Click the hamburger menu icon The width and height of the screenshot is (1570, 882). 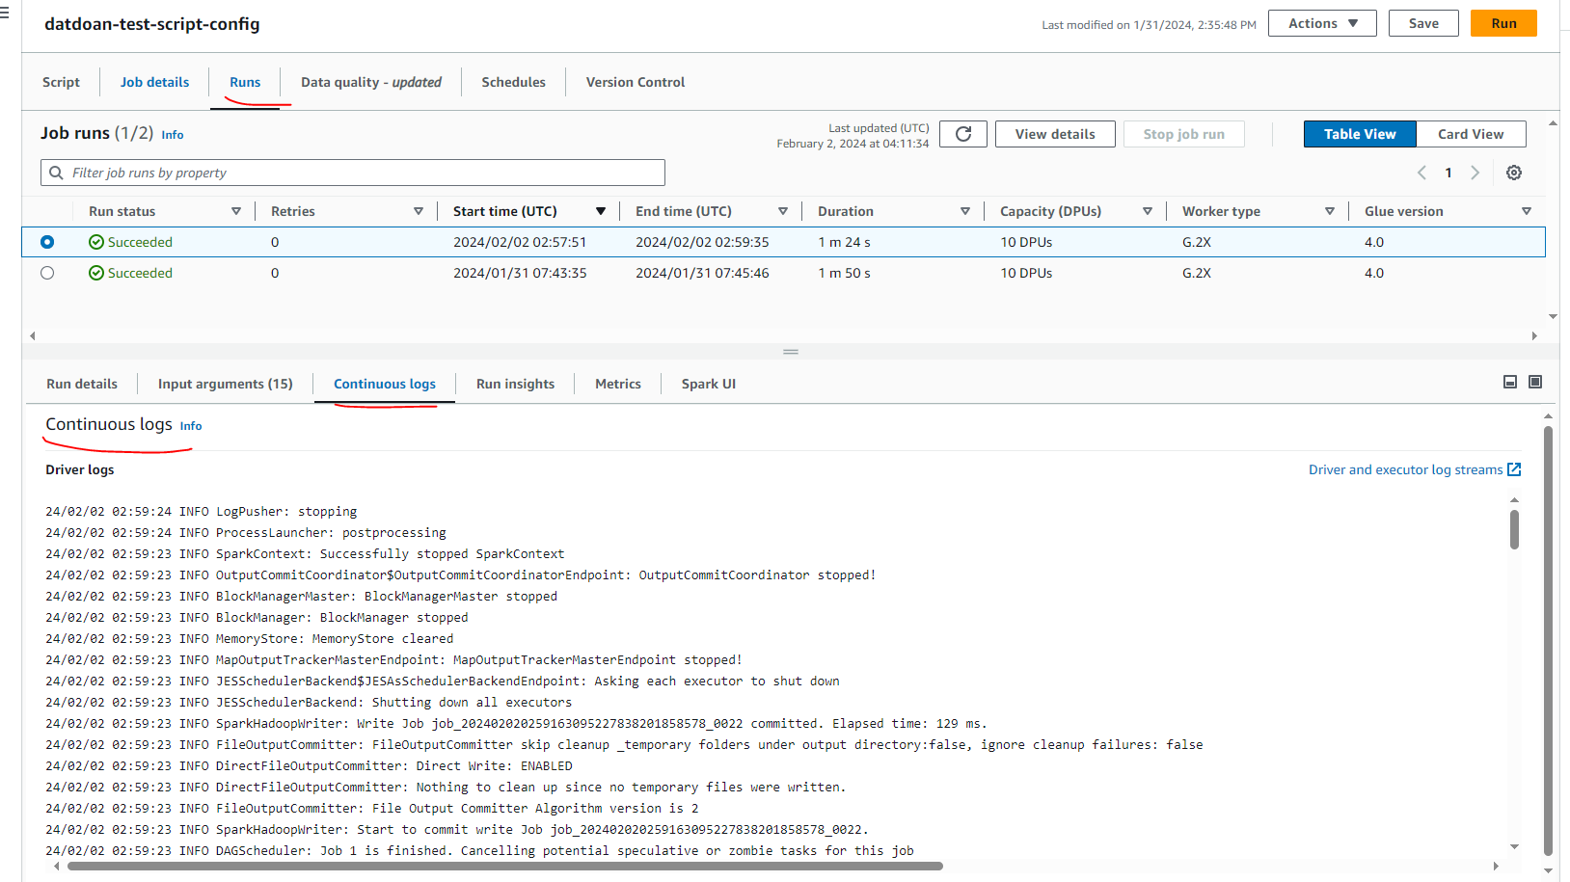[5, 13]
